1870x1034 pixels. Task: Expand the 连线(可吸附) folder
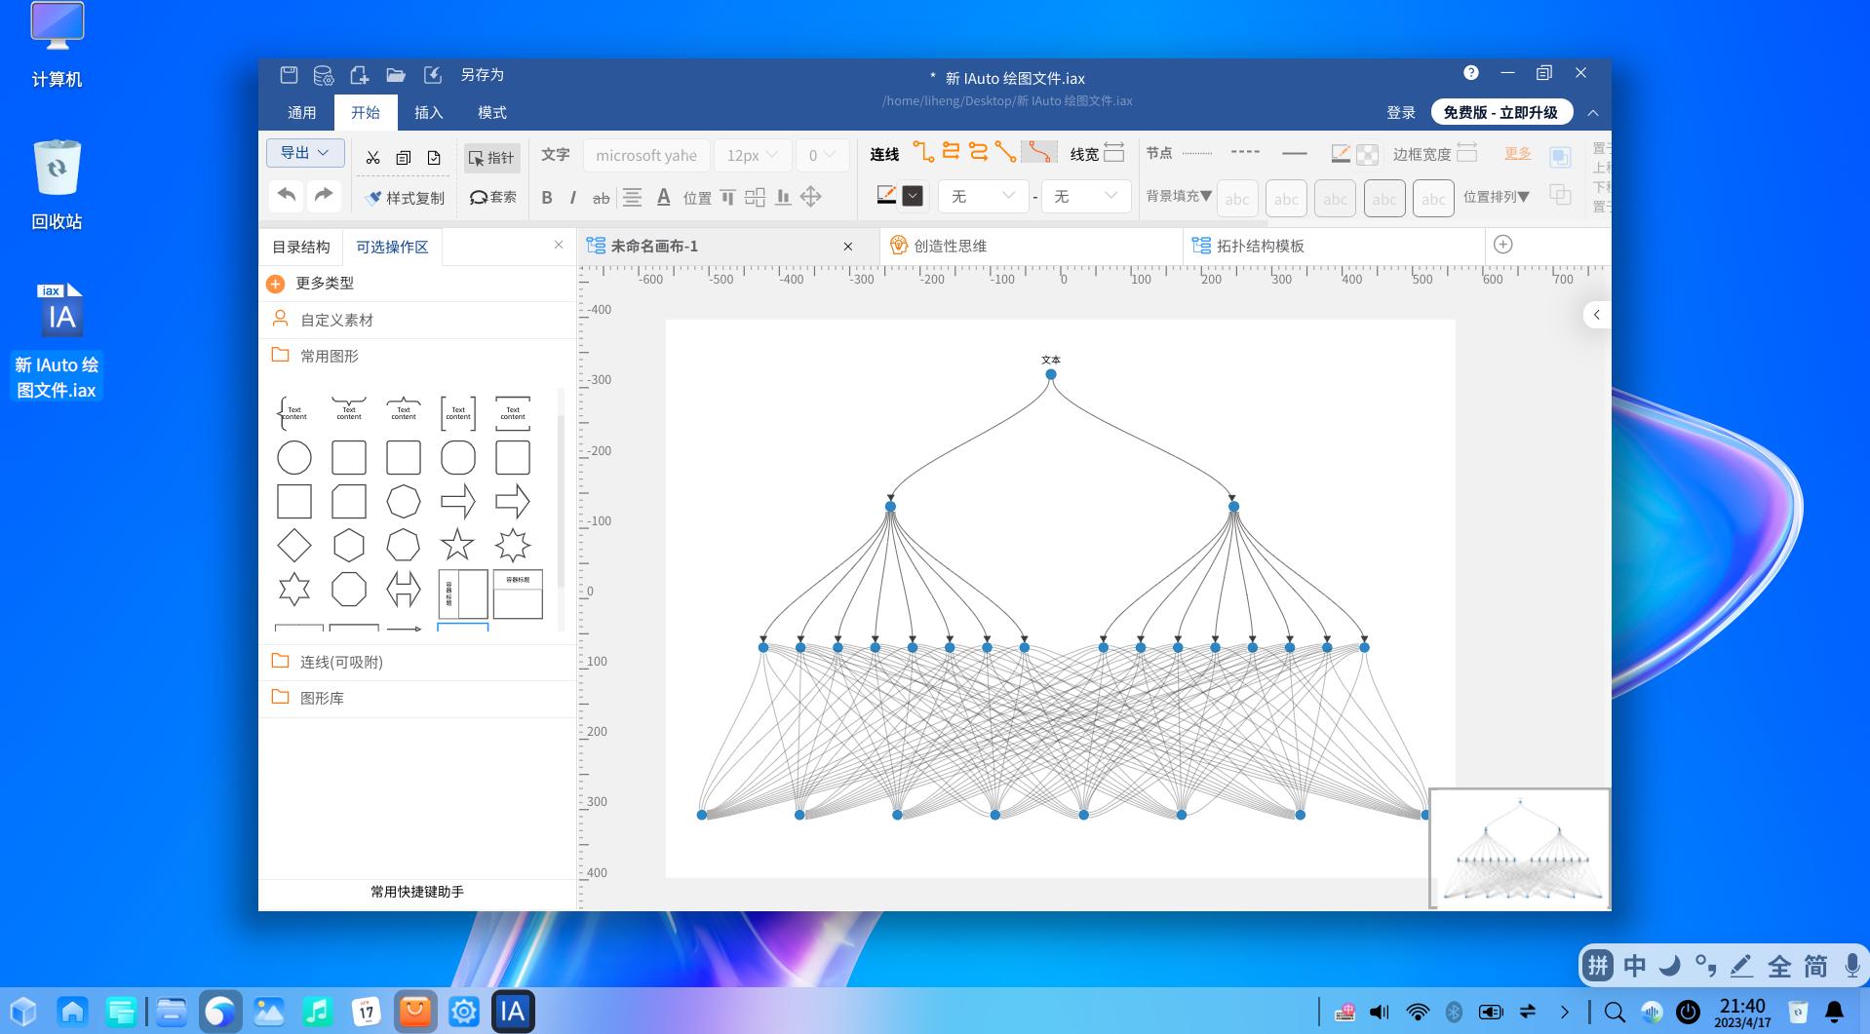[340, 662]
